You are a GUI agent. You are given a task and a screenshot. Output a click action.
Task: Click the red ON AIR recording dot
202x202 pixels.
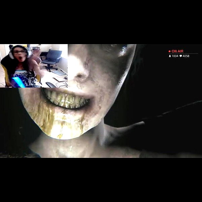tap(169, 51)
